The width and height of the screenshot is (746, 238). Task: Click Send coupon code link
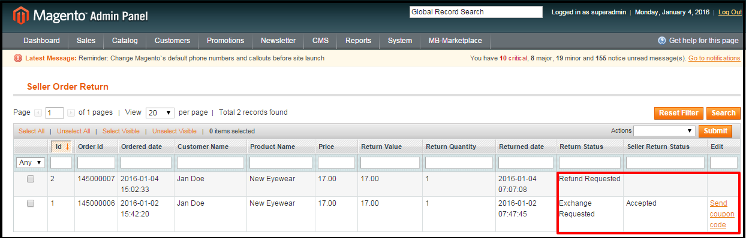[722, 214]
